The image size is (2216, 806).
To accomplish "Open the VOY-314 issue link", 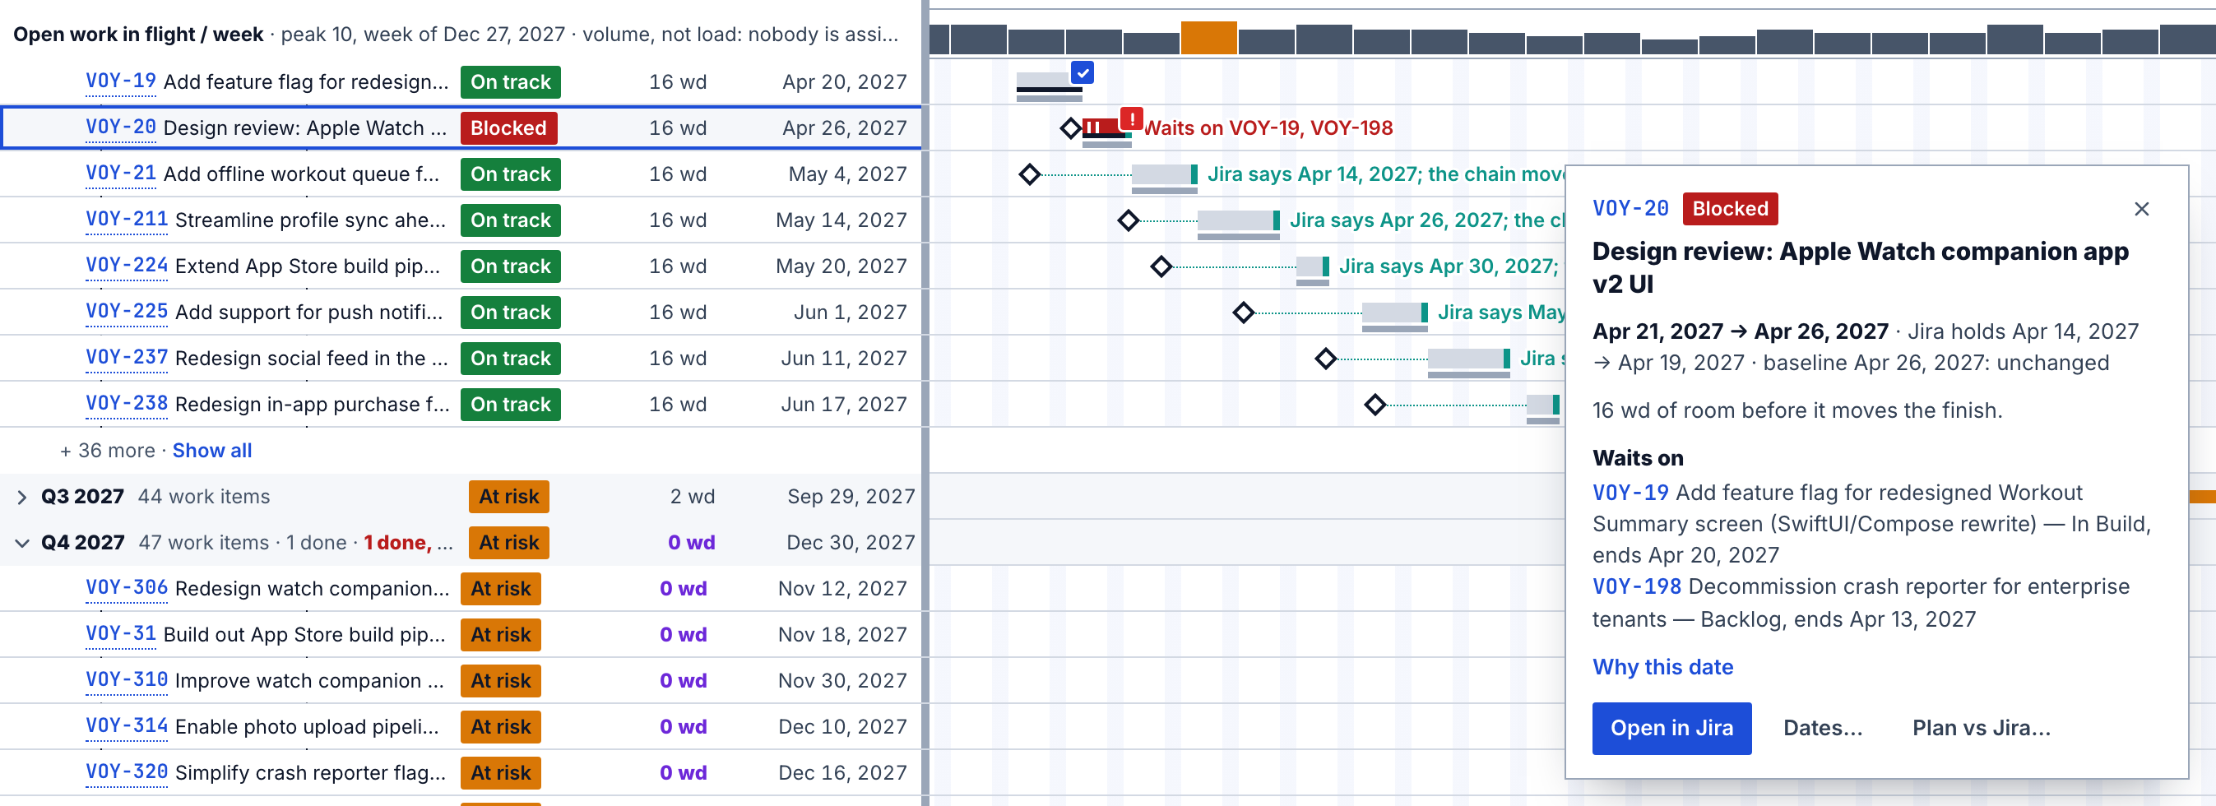I will click(x=127, y=726).
